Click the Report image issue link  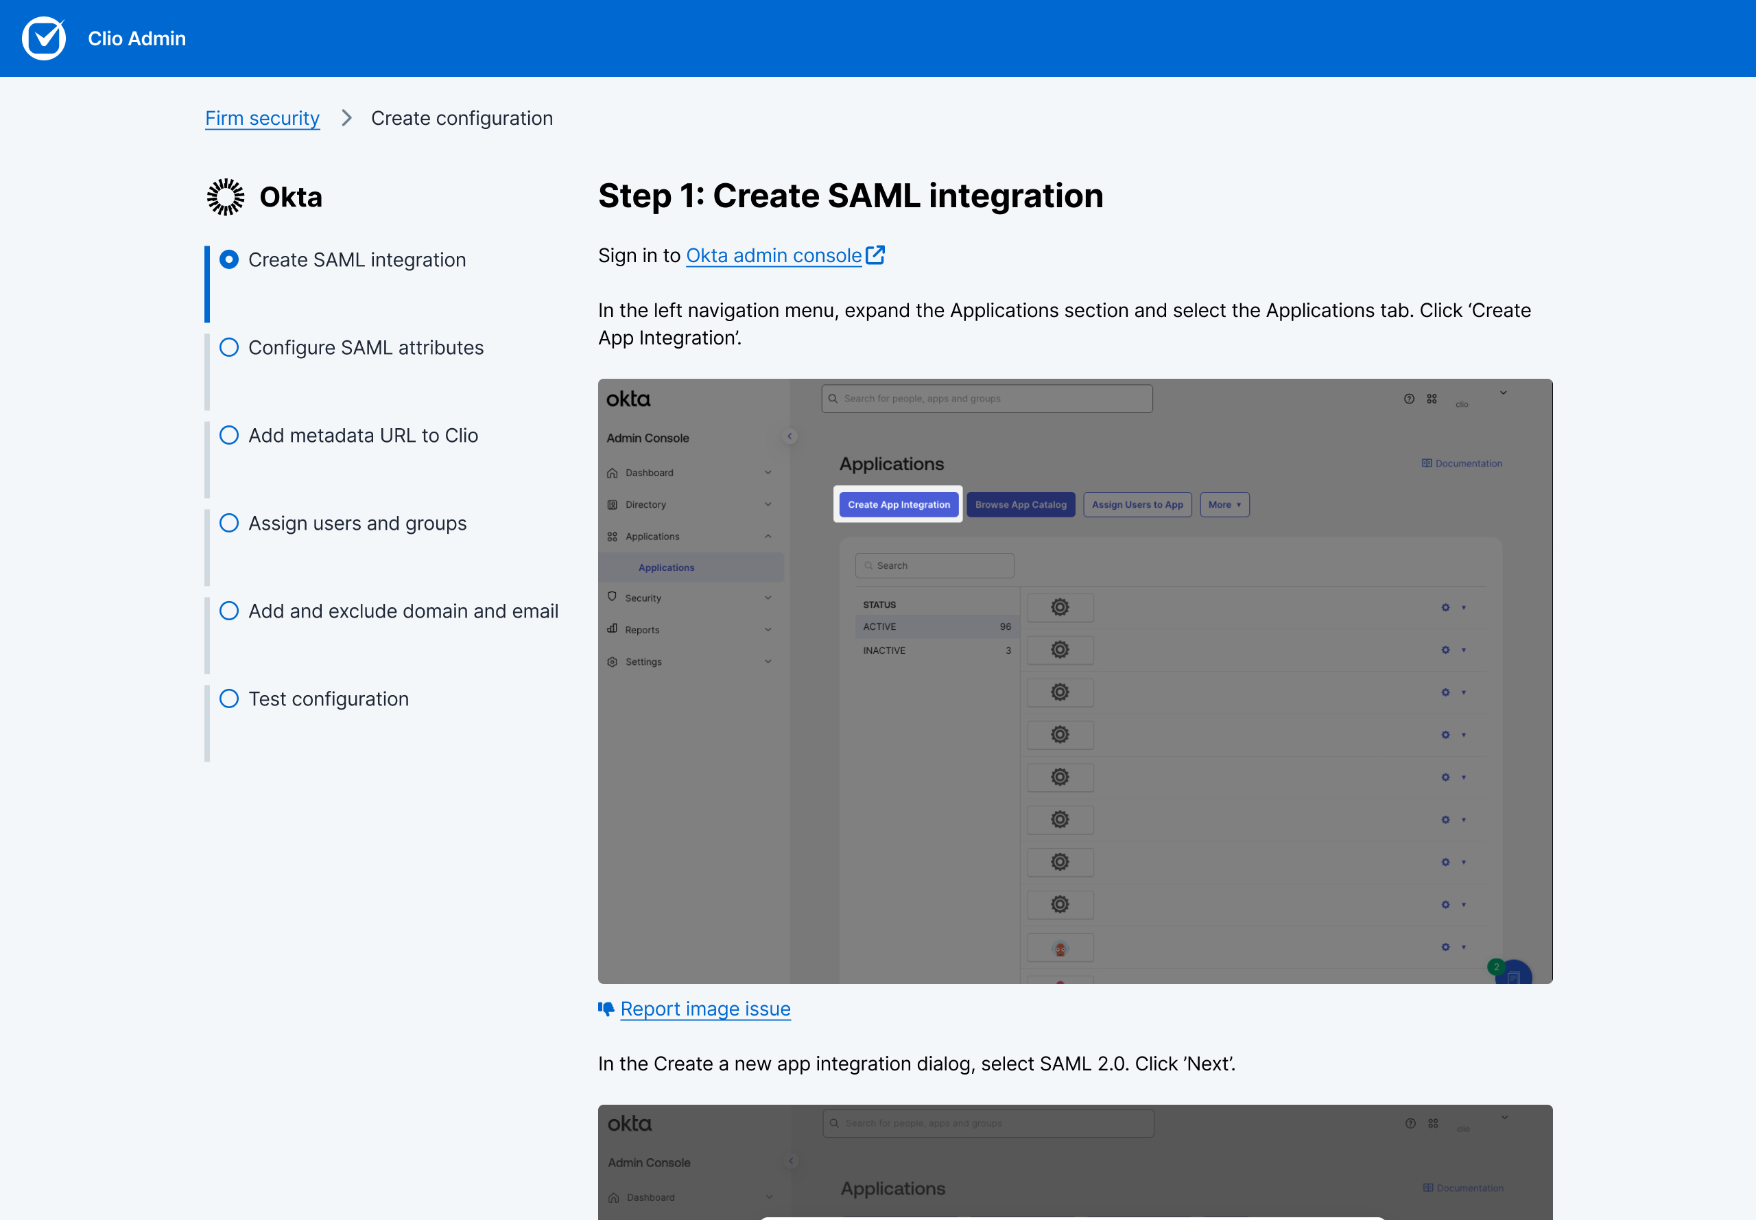pyautogui.click(x=705, y=1009)
